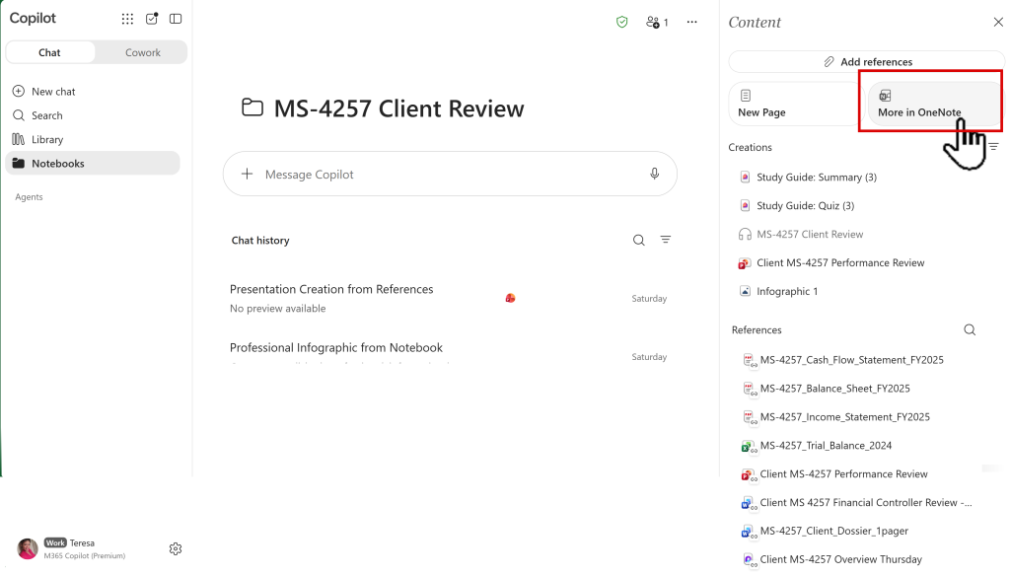Viewport: 1010px width, 576px height.
Task: Click the MS-4257 Client Review title
Action: pyautogui.click(x=398, y=108)
